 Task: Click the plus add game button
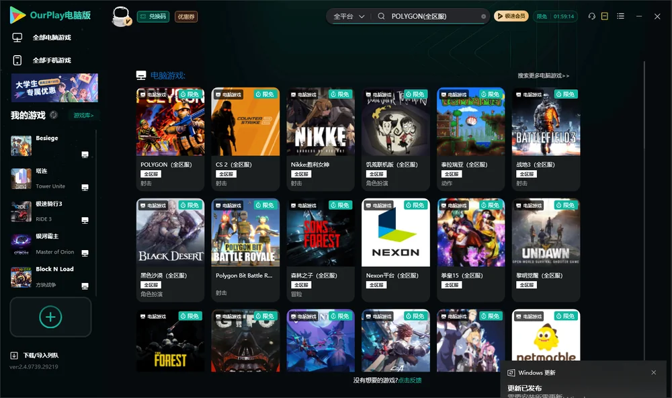pos(50,317)
